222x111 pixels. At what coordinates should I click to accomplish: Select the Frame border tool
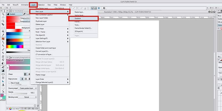click(3, 78)
